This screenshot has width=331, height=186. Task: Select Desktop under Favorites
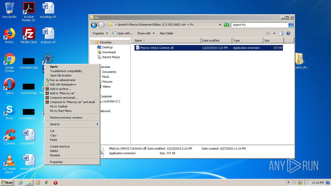107,47
